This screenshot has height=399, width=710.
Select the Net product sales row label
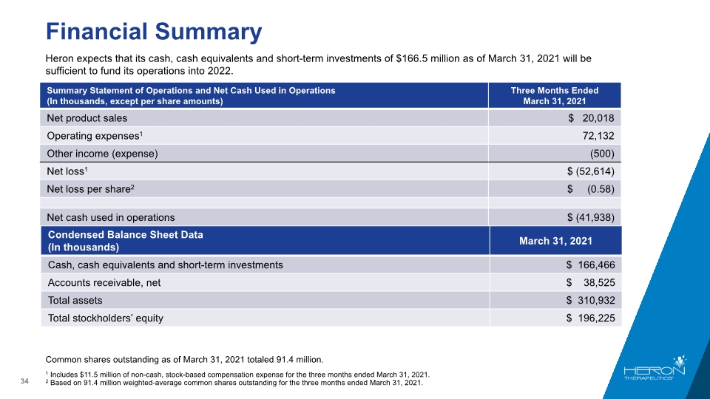click(87, 118)
